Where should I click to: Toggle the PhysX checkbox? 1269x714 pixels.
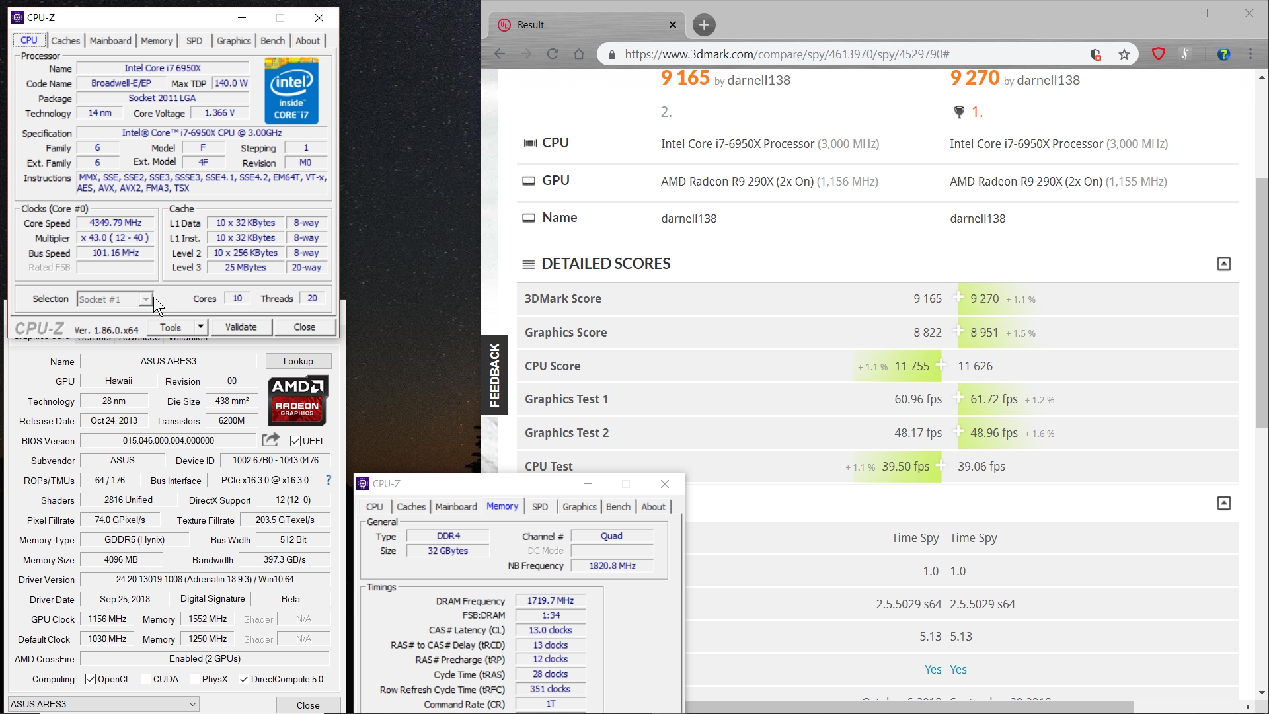pos(195,679)
